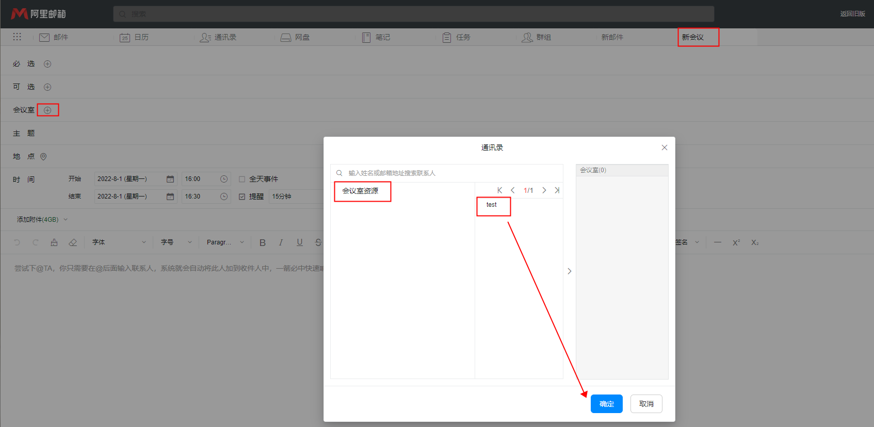
Task: Open clock picker for 16:00 start time
Action: point(224,179)
